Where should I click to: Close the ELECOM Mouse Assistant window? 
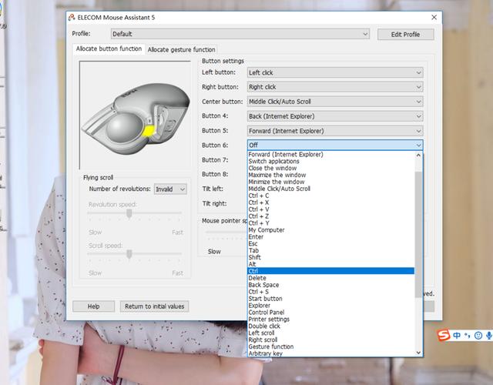434,17
